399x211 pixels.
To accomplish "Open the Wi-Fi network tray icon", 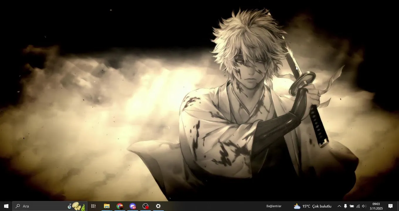I will (358, 206).
